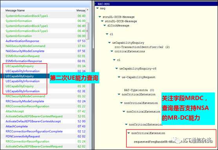The image size is (218, 150).
Task: Select UECapabilityEnquiry row with 01 3A
Action: (x=20, y=66)
